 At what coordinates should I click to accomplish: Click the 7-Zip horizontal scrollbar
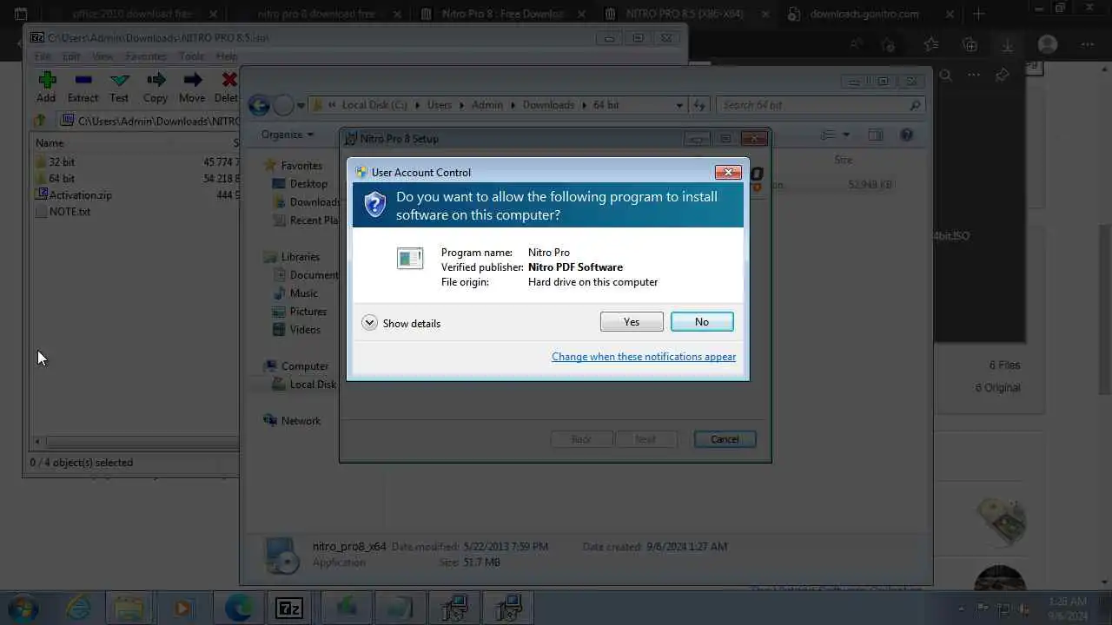[x=139, y=442]
